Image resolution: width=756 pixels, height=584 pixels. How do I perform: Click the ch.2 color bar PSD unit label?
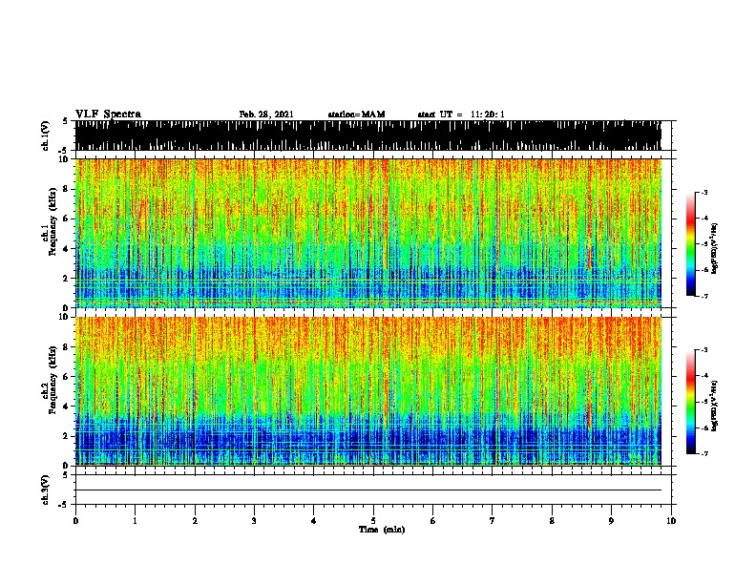tap(714, 406)
